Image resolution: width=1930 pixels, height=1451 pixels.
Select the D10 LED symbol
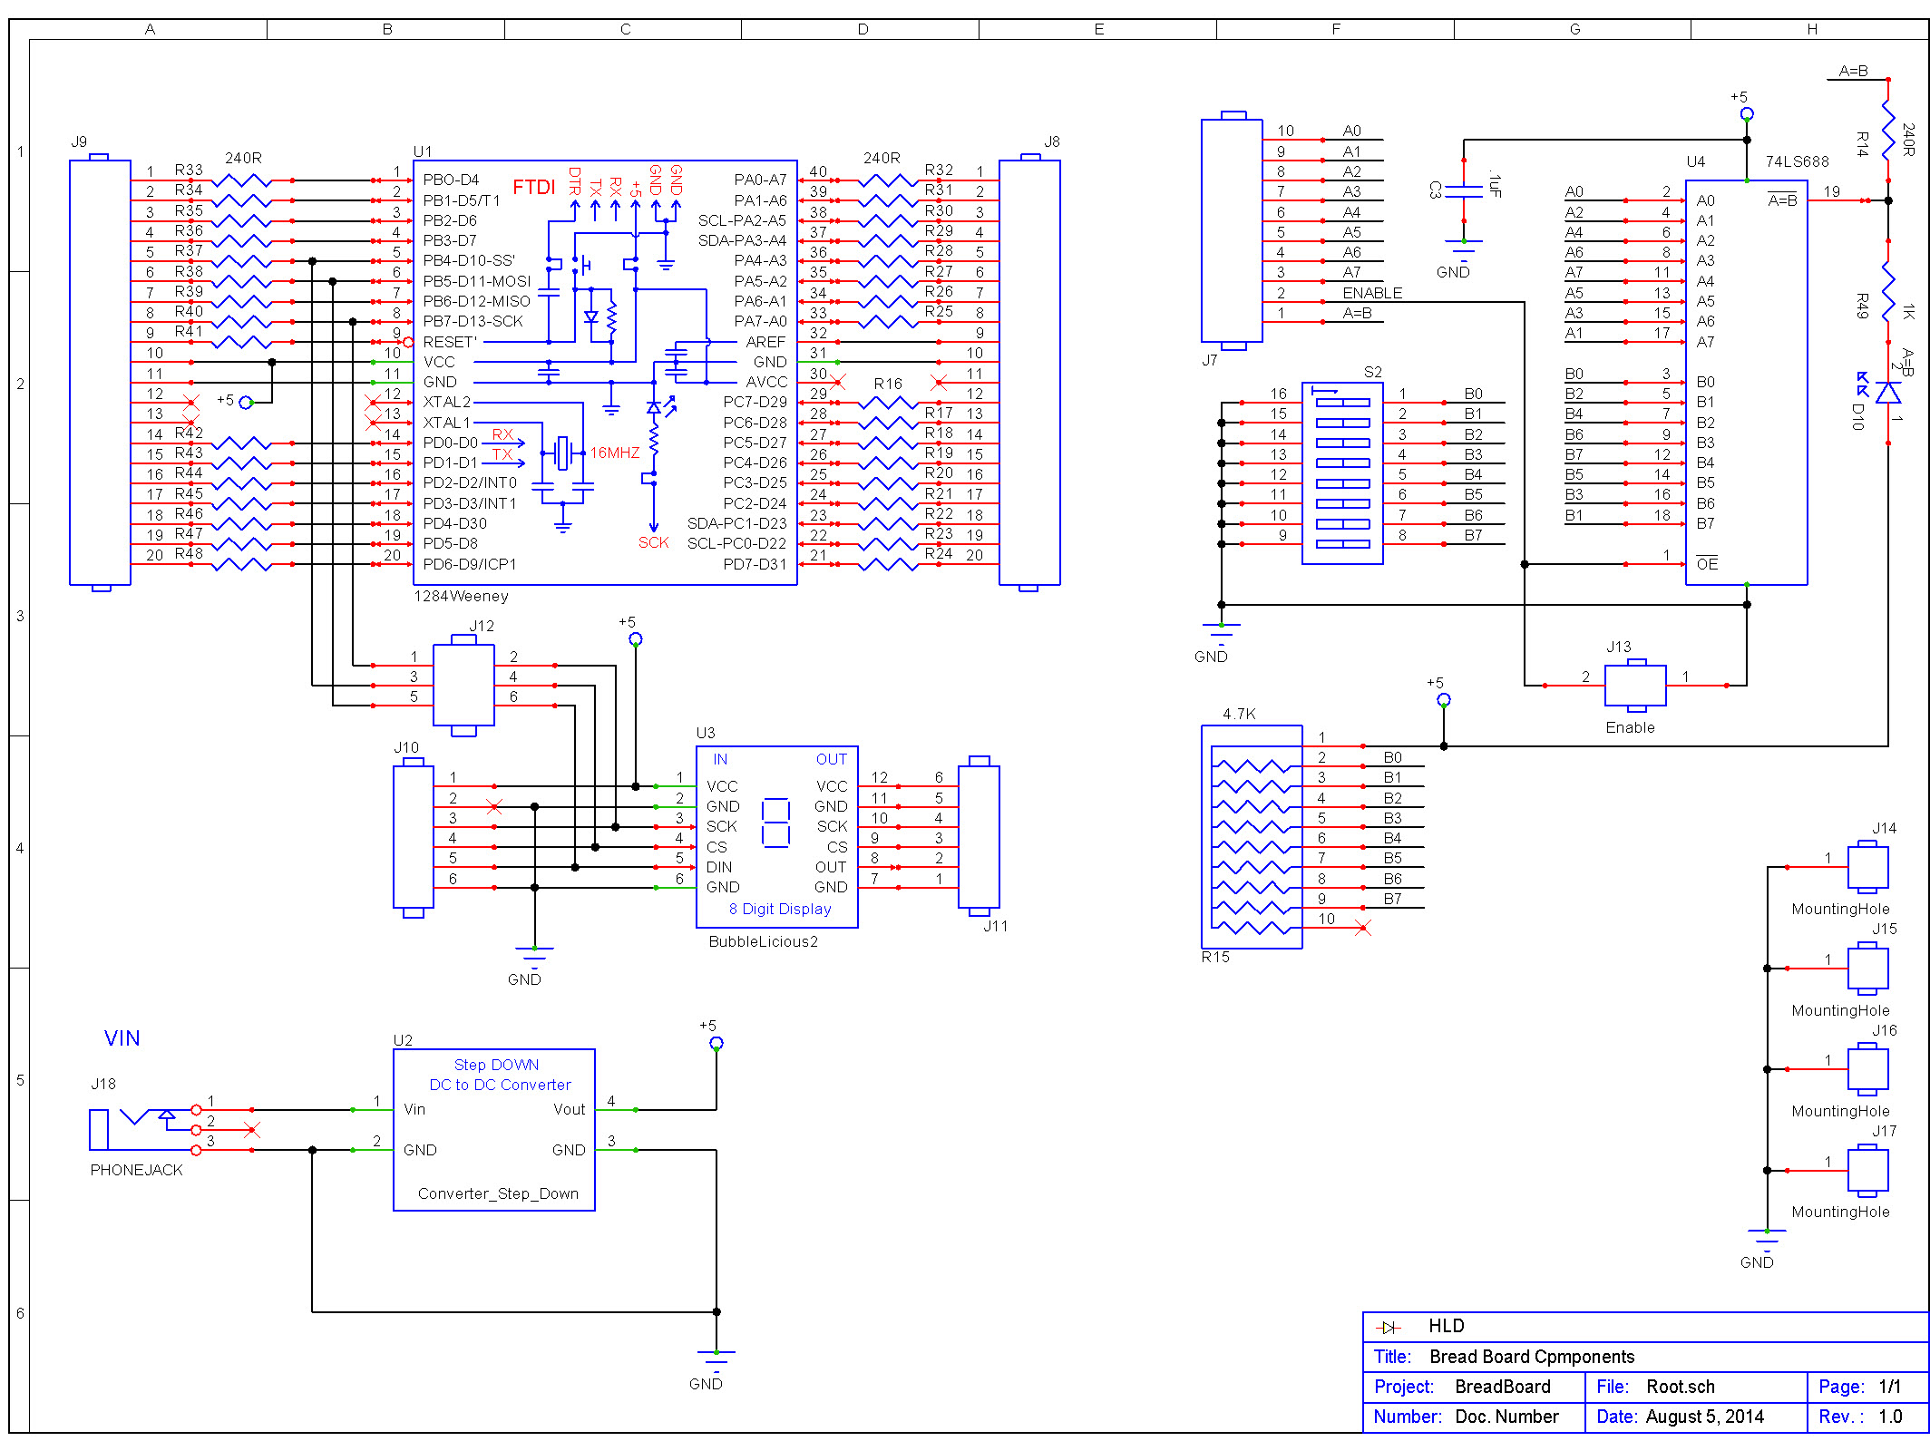click(1887, 393)
